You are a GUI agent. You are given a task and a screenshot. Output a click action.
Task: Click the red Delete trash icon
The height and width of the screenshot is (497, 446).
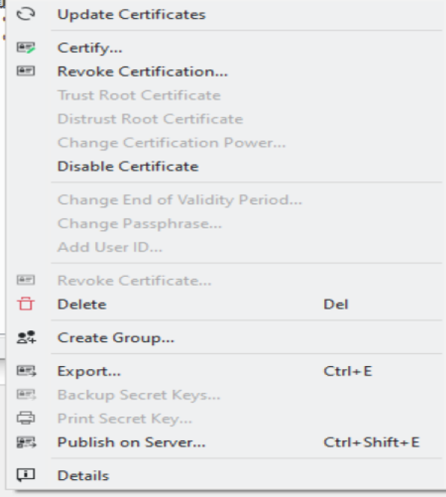(x=26, y=304)
